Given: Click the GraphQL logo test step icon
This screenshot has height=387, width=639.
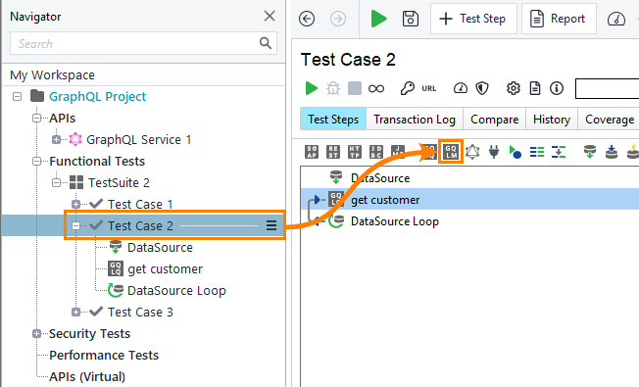Looking at the screenshot, I should (x=472, y=152).
